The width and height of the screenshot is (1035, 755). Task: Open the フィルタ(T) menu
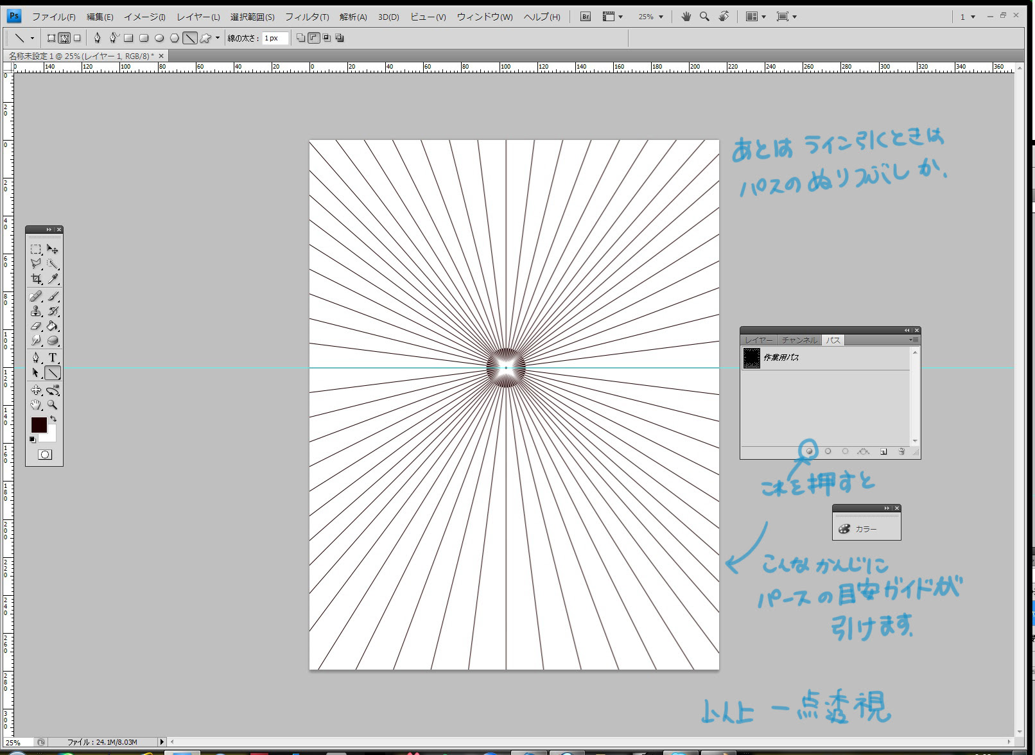pos(307,17)
